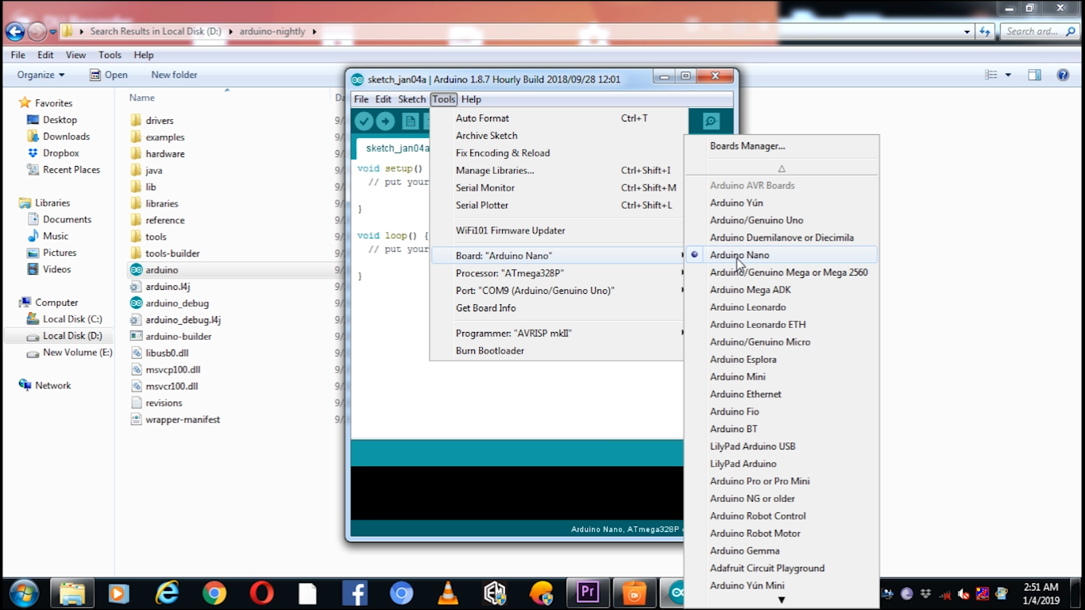Open Explorer Help question mark icon
Viewport: 1085px width, 610px height.
tap(1063, 75)
